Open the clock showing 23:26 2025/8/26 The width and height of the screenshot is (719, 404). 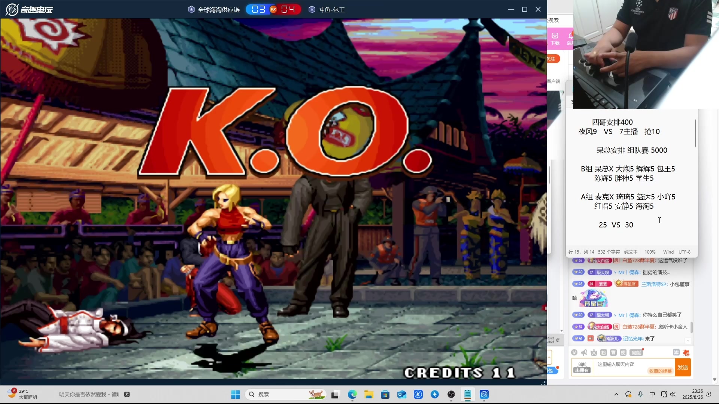(x=692, y=394)
